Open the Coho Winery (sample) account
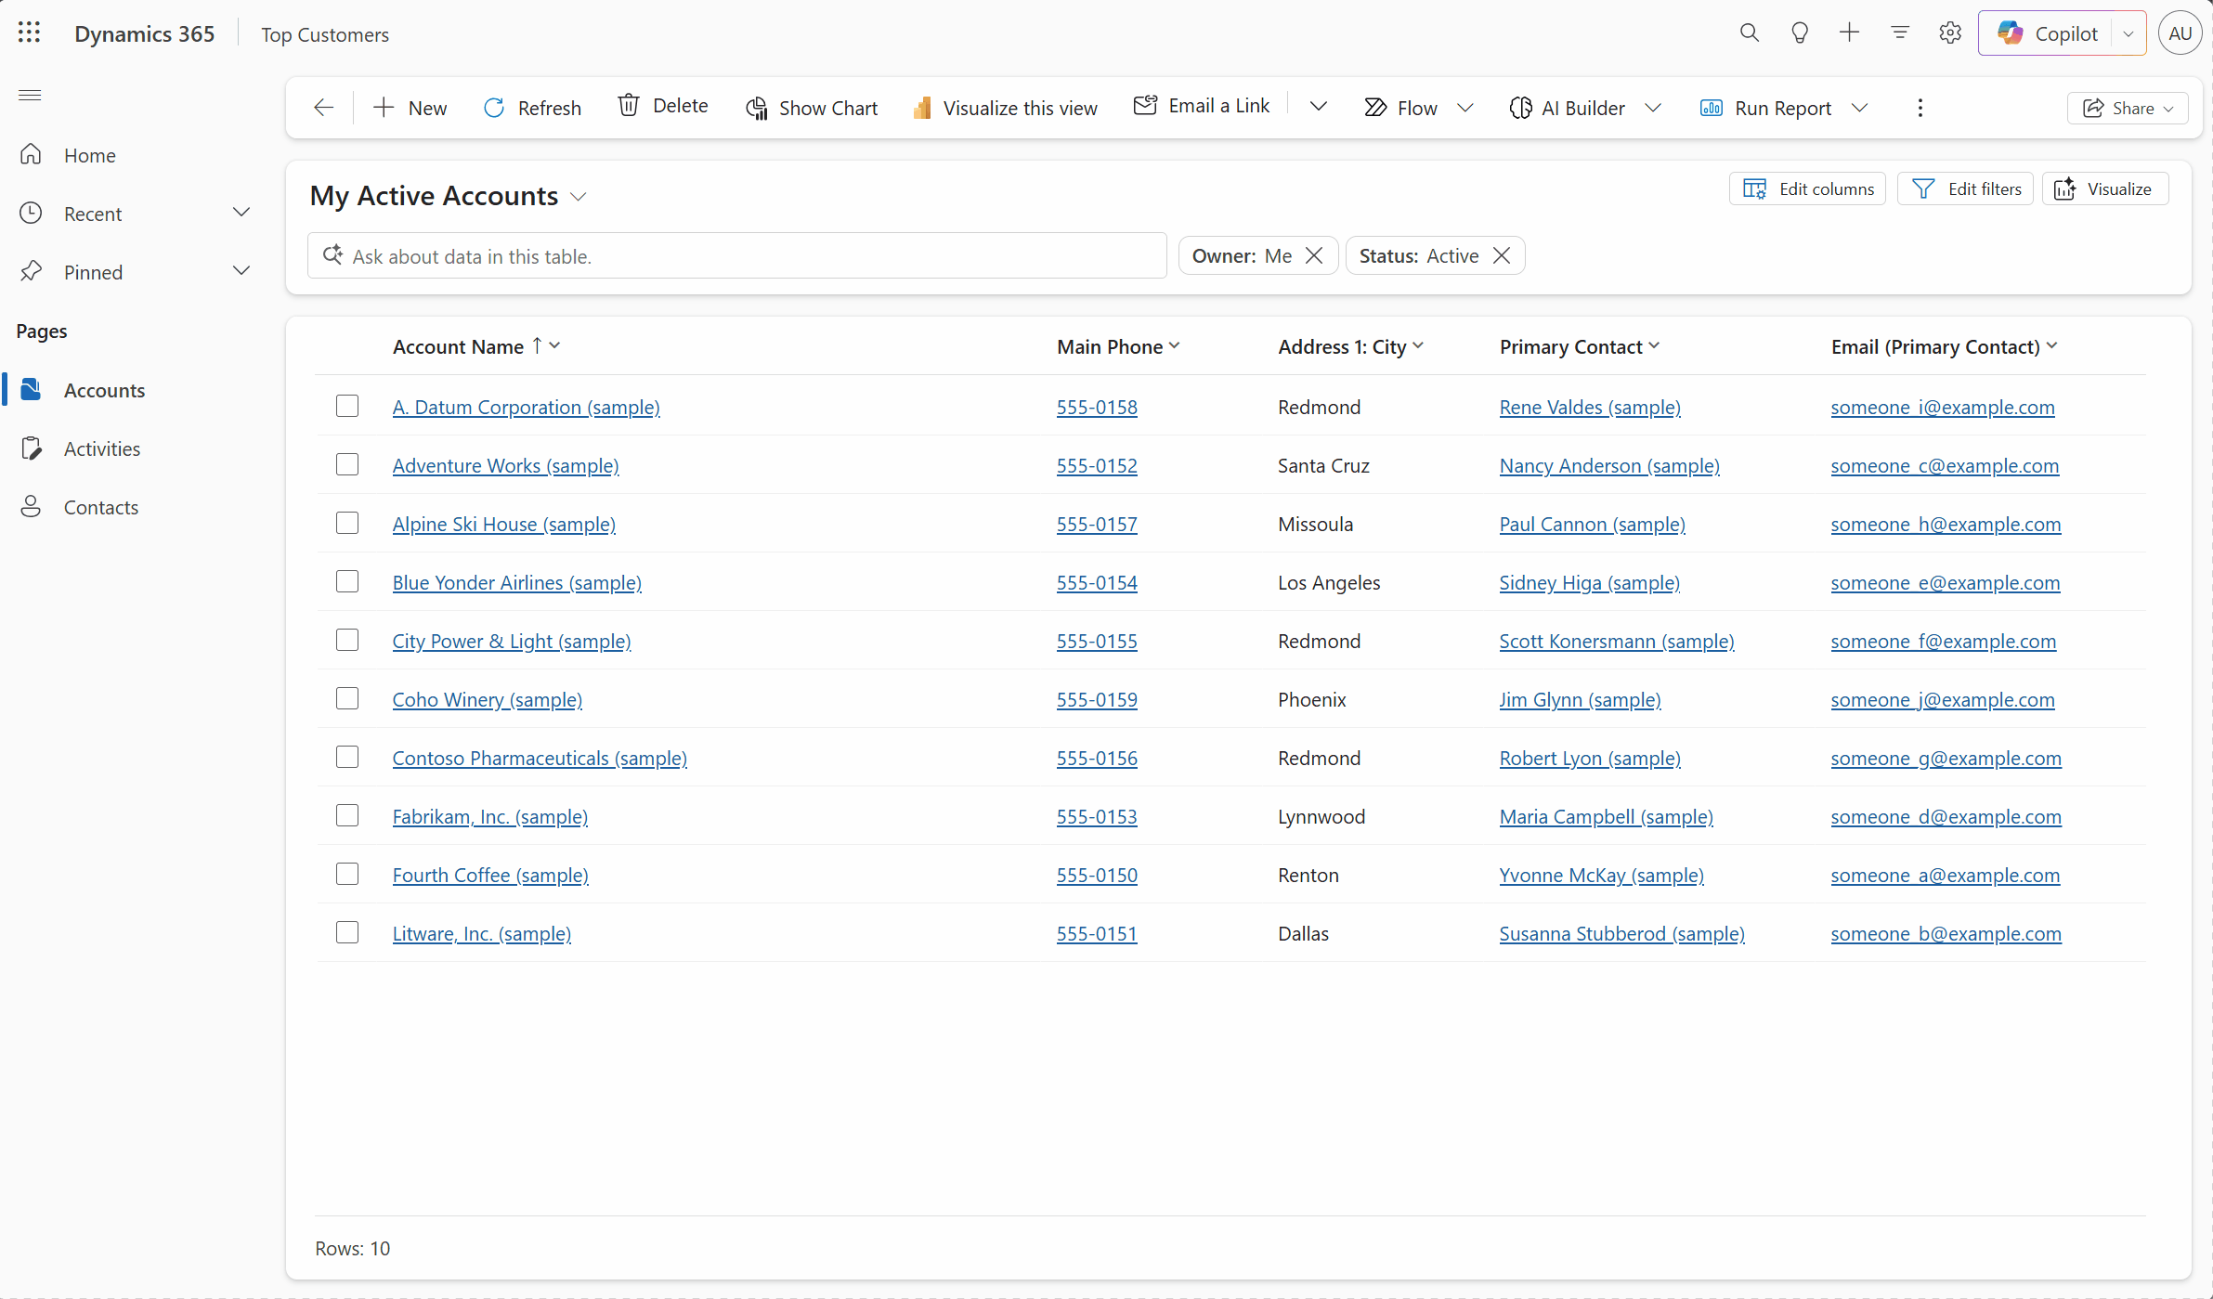 (488, 699)
